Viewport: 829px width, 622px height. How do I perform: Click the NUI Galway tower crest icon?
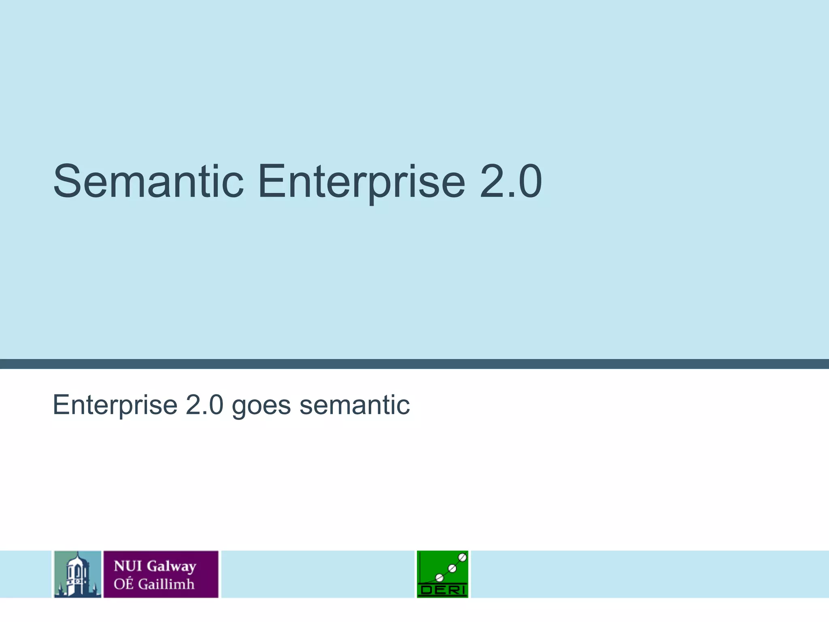(x=77, y=574)
